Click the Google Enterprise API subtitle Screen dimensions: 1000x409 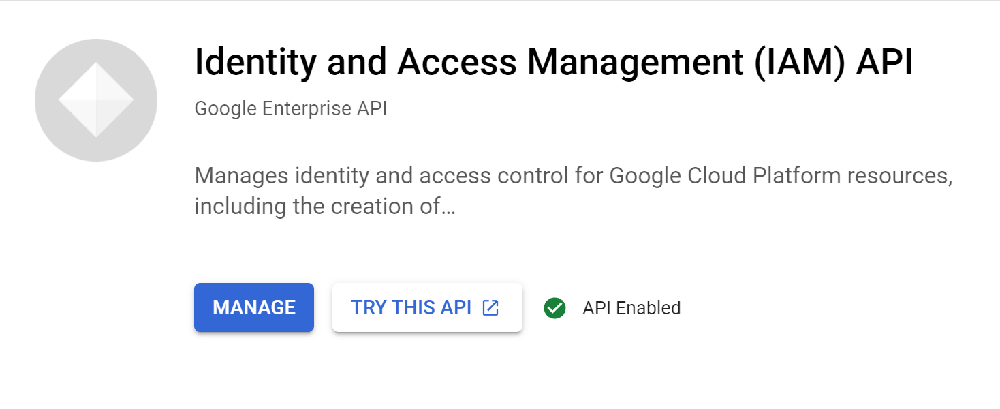point(291,108)
